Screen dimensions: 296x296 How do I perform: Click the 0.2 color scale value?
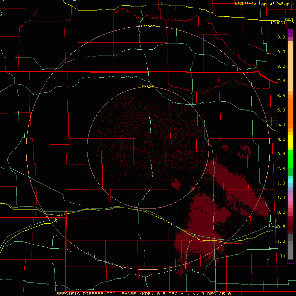click(x=281, y=212)
